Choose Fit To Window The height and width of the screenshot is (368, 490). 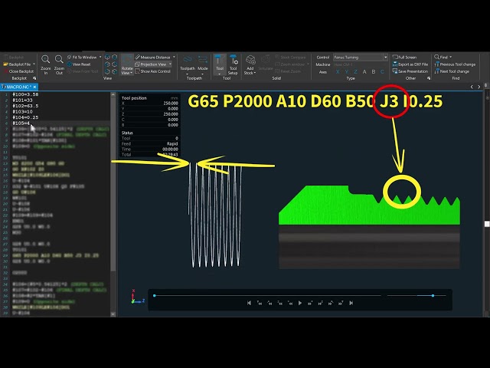pos(82,58)
